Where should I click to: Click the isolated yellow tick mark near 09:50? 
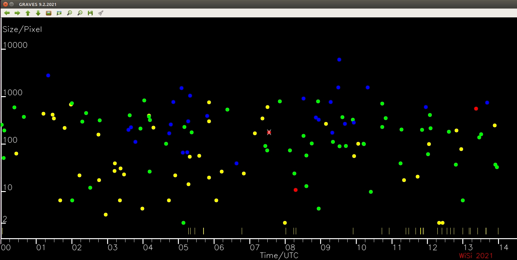coord(353,231)
